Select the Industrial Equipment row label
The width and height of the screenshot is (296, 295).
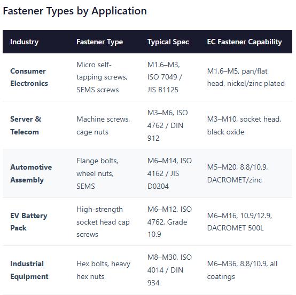pos(29,270)
